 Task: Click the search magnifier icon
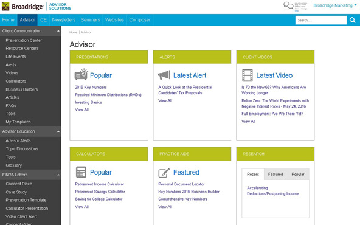point(353,20)
